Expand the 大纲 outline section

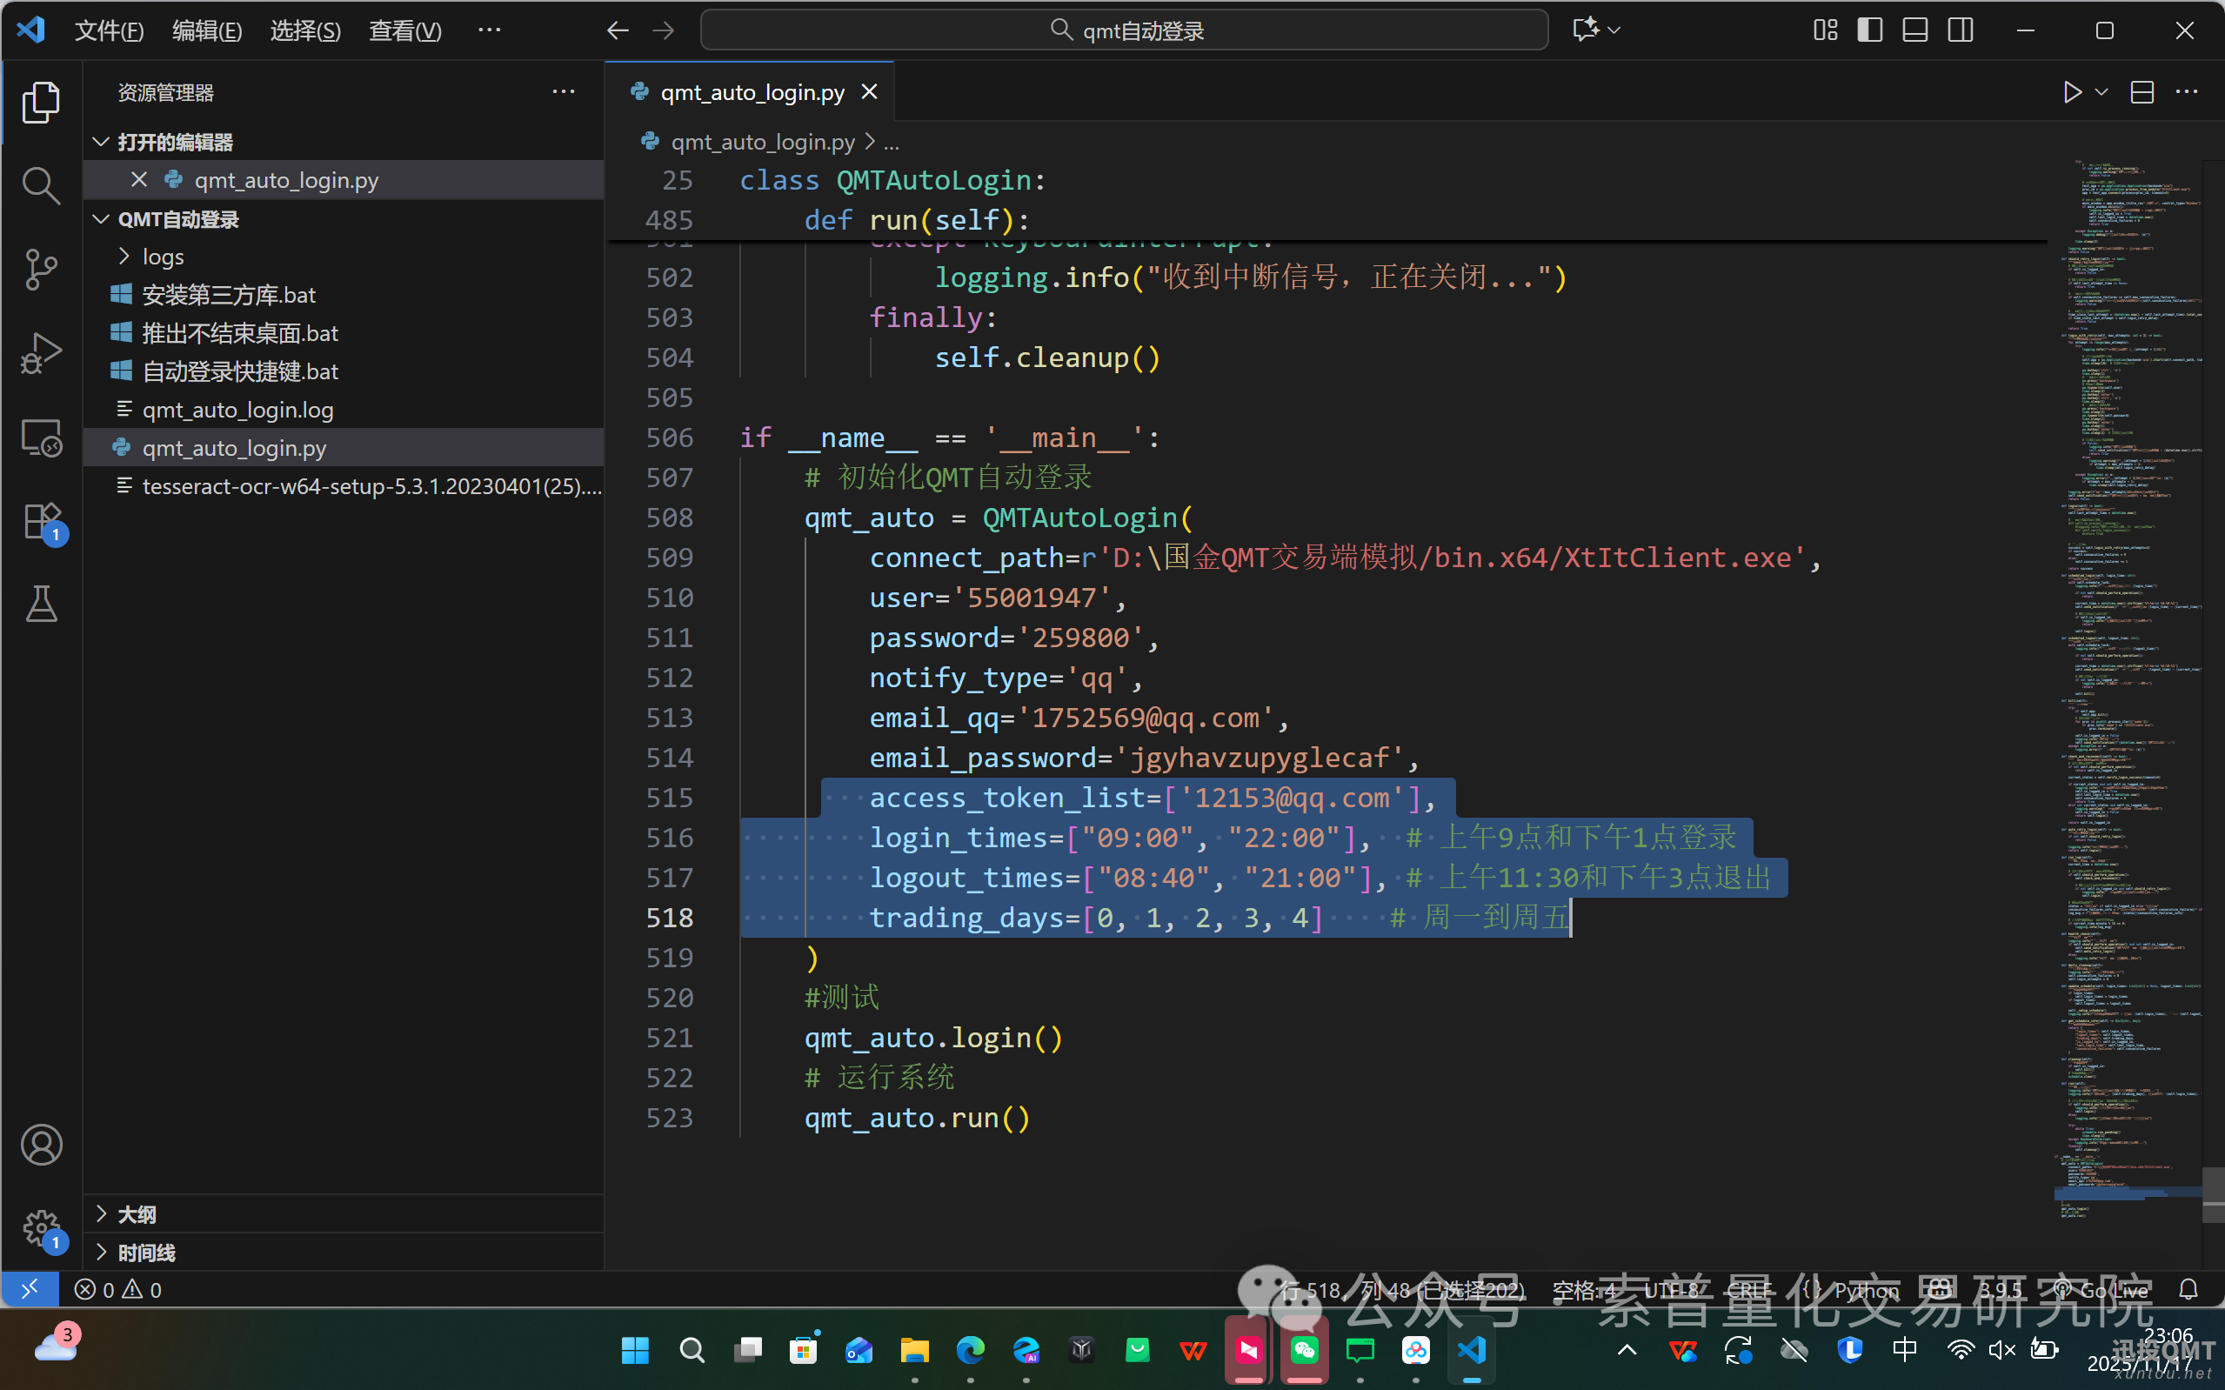click(136, 1214)
